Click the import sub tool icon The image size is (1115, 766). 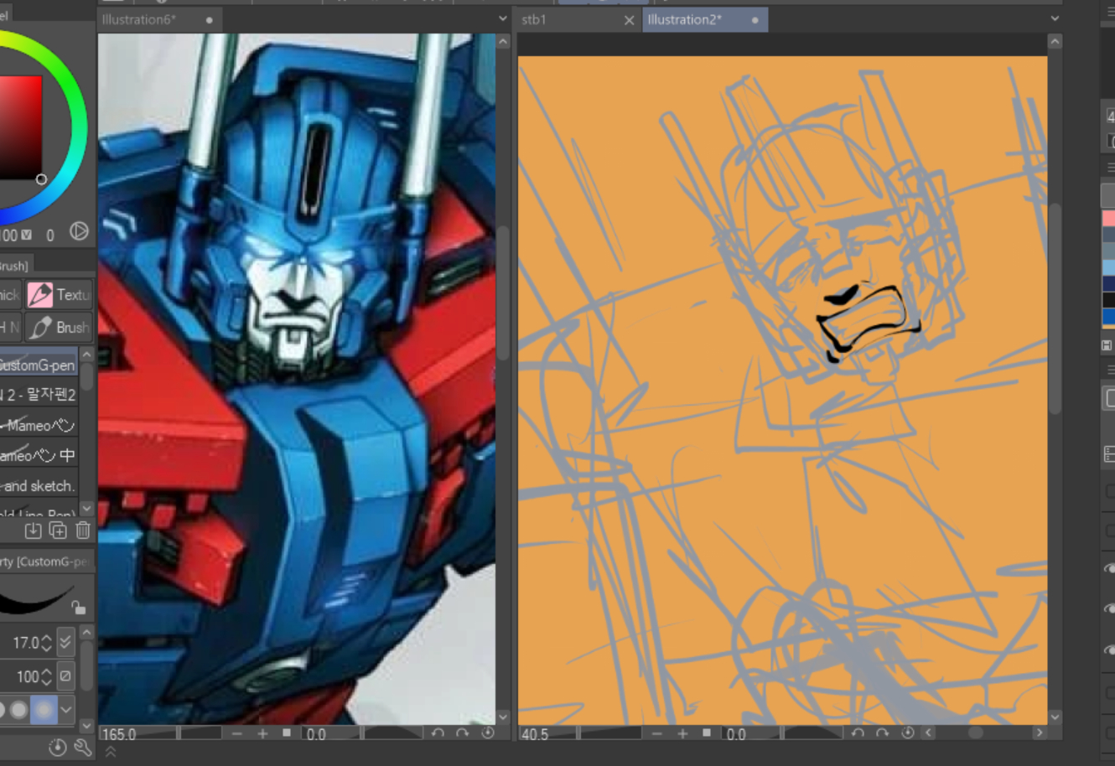point(33,531)
